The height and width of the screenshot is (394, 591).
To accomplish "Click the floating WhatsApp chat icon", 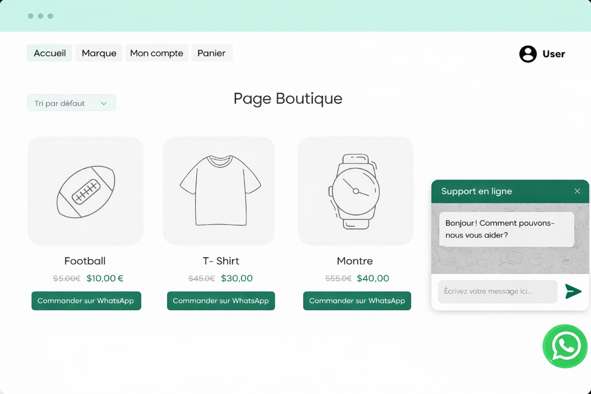I will pos(565,346).
